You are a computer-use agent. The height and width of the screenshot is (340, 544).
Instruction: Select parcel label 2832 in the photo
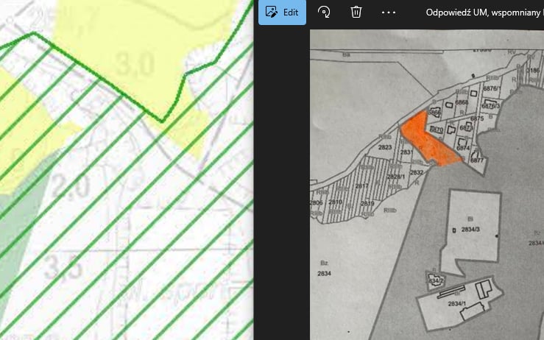pyautogui.click(x=417, y=172)
